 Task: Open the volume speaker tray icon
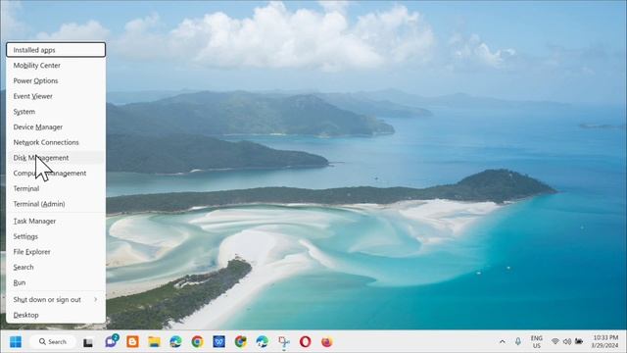point(567,342)
